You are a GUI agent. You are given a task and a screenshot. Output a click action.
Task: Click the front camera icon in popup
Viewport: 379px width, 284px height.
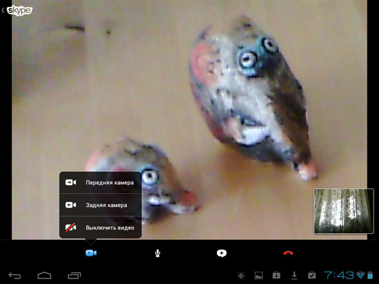tap(70, 182)
